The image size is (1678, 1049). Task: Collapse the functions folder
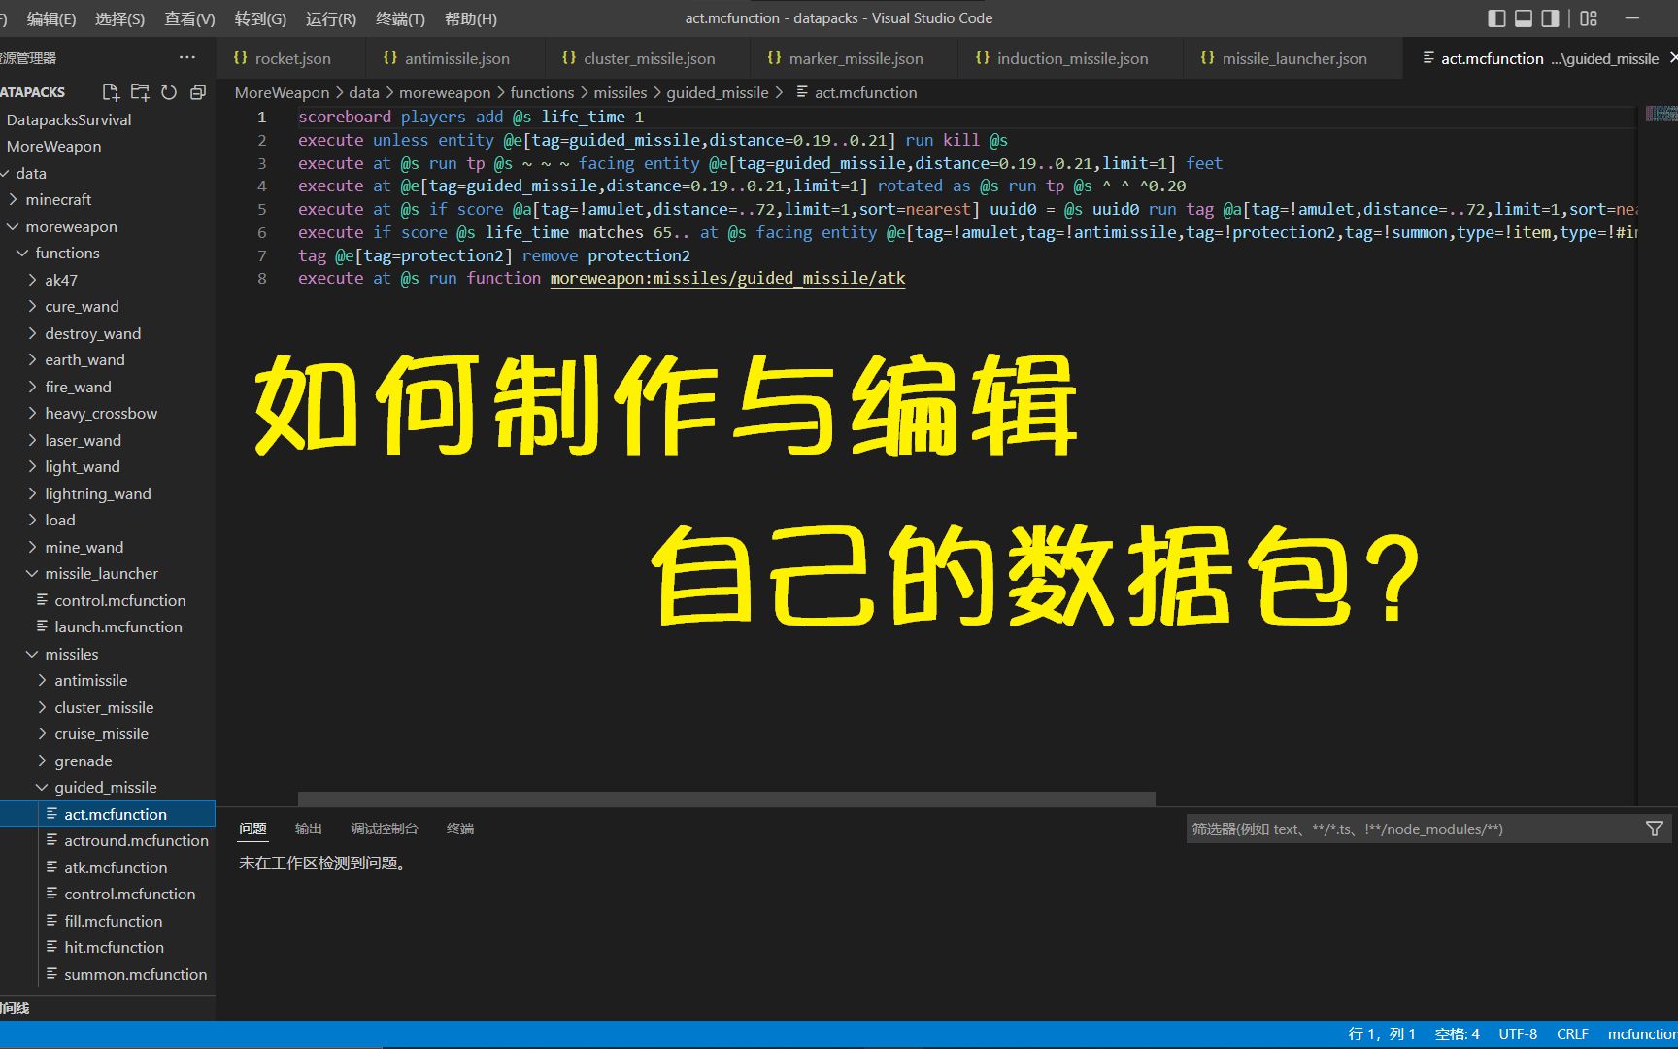[x=107, y=253]
